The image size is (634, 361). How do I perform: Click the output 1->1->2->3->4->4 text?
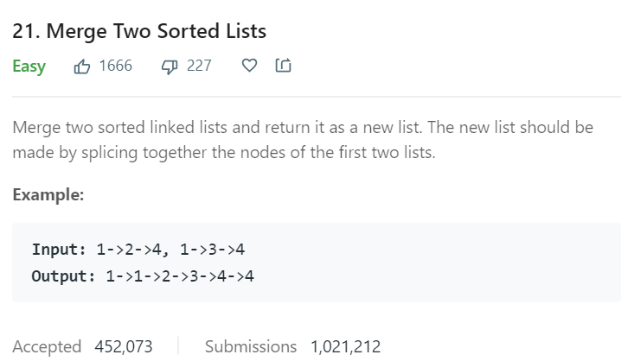point(180,276)
